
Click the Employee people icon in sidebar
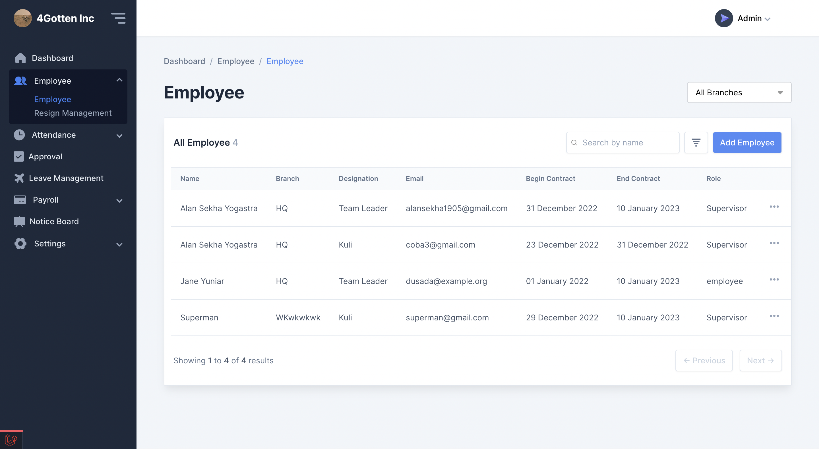[x=21, y=81]
